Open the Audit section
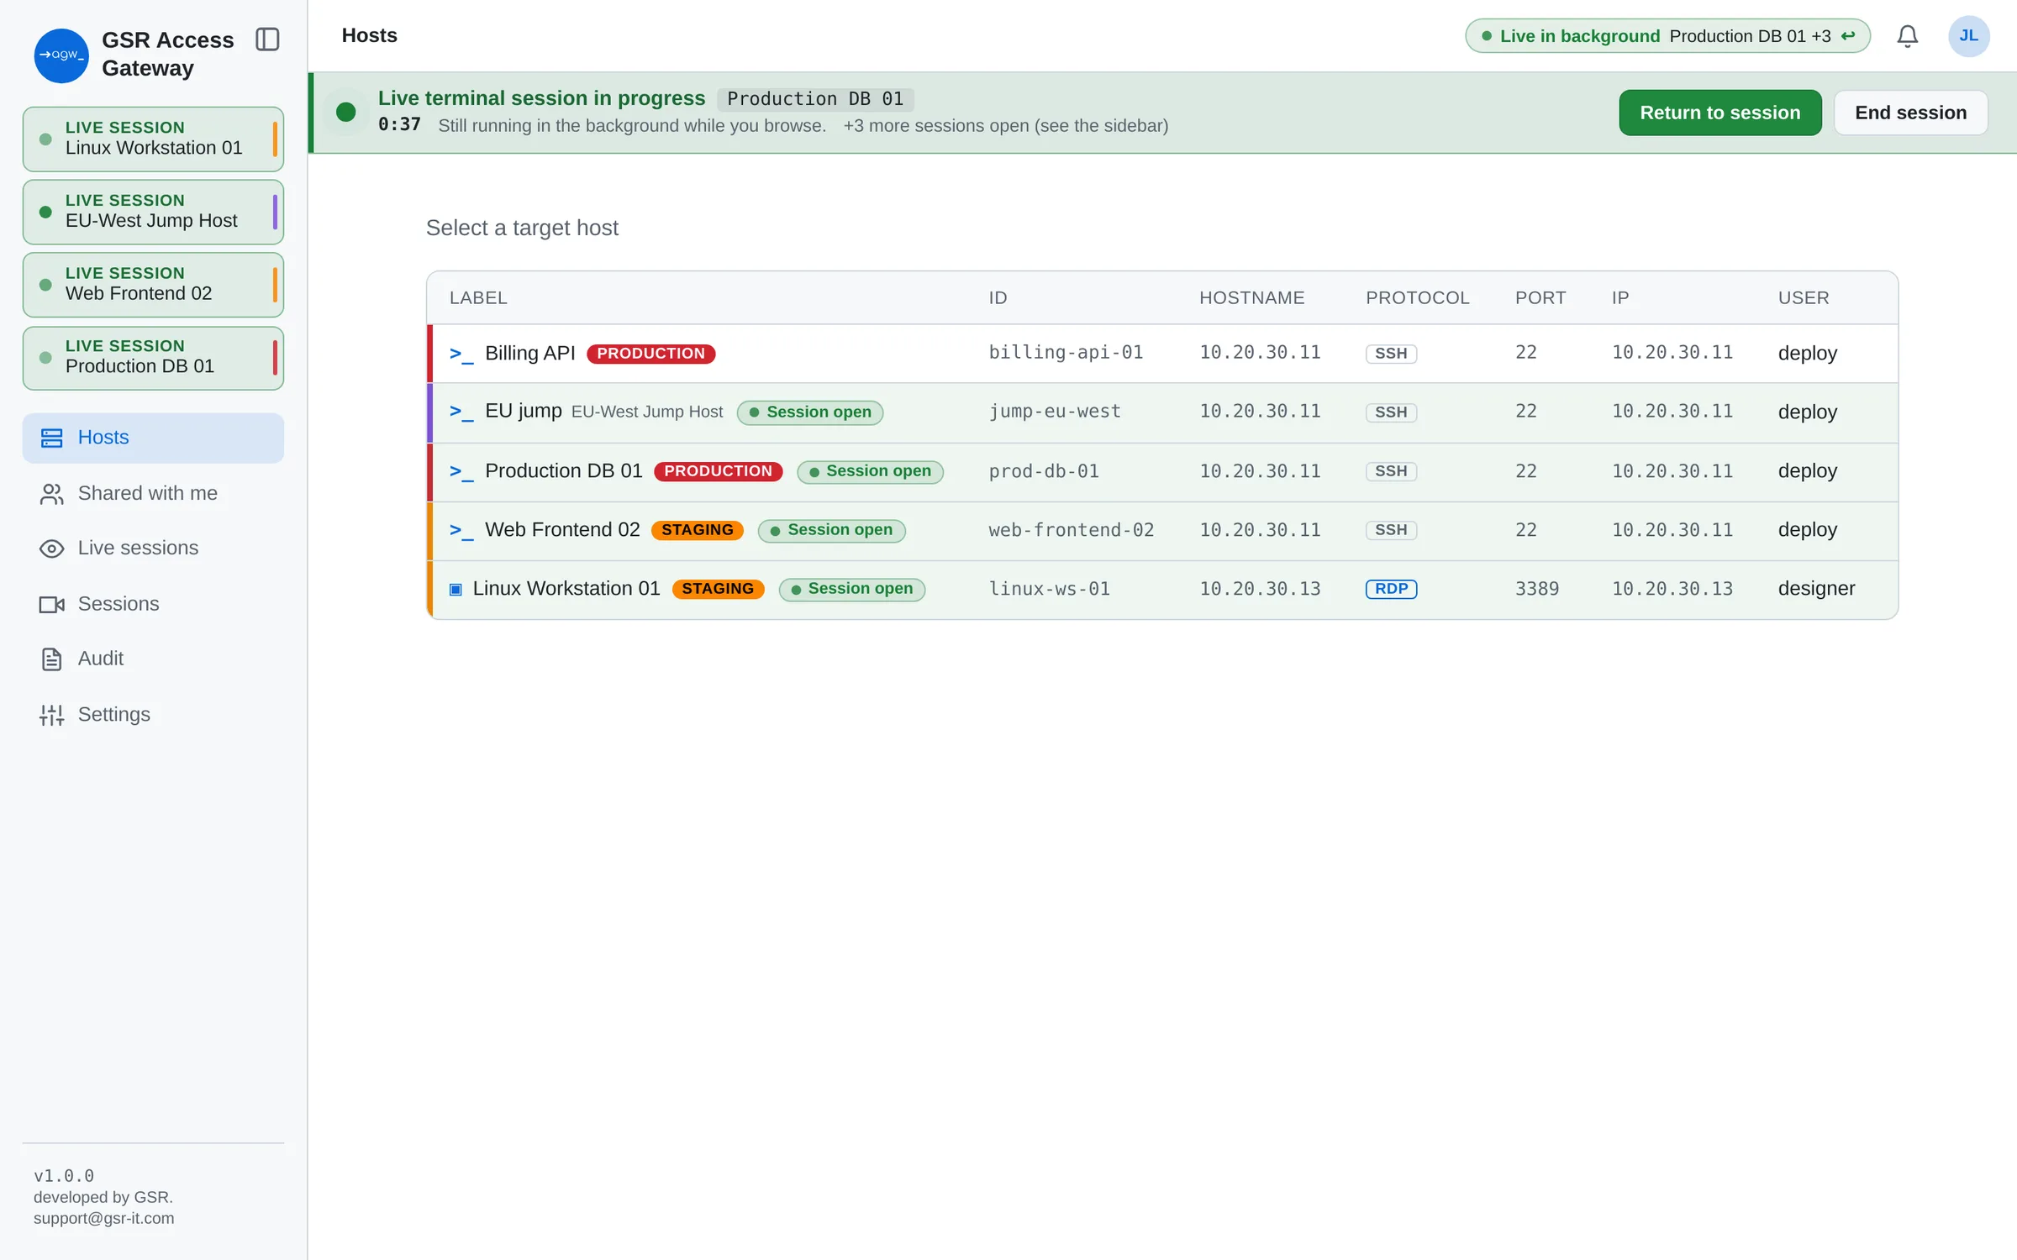The image size is (2017, 1260). coord(153,659)
